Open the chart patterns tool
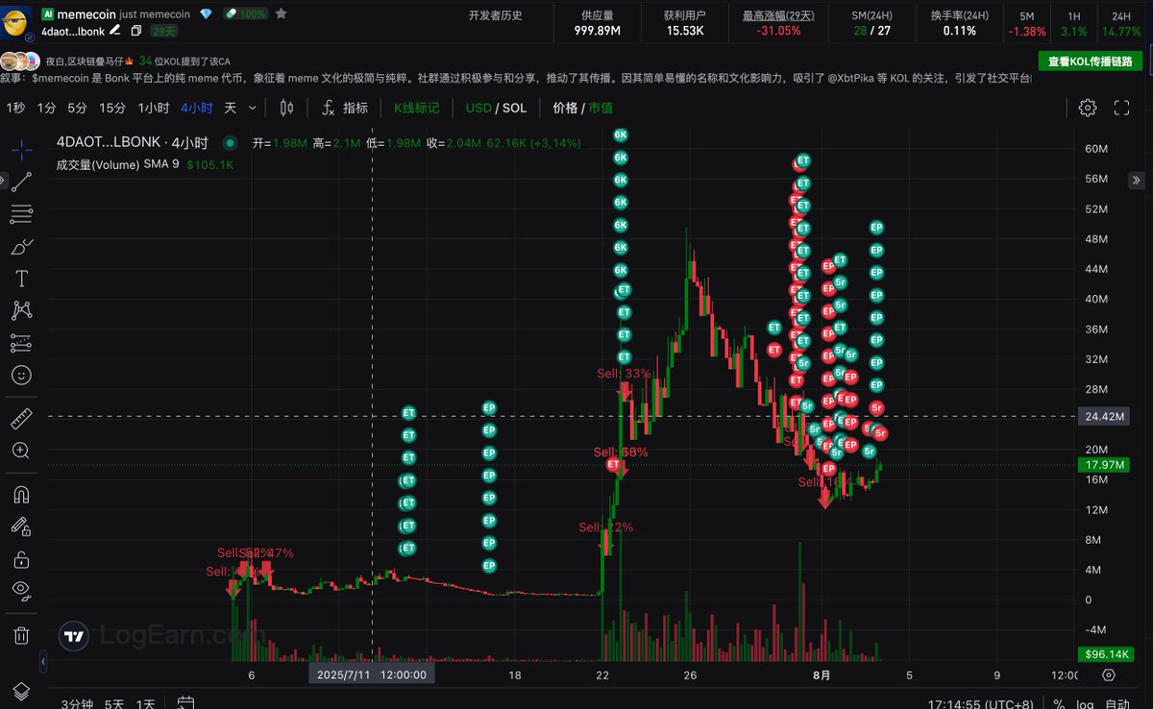The height and width of the screenshot is (709, 1153). tap(21, 310)
